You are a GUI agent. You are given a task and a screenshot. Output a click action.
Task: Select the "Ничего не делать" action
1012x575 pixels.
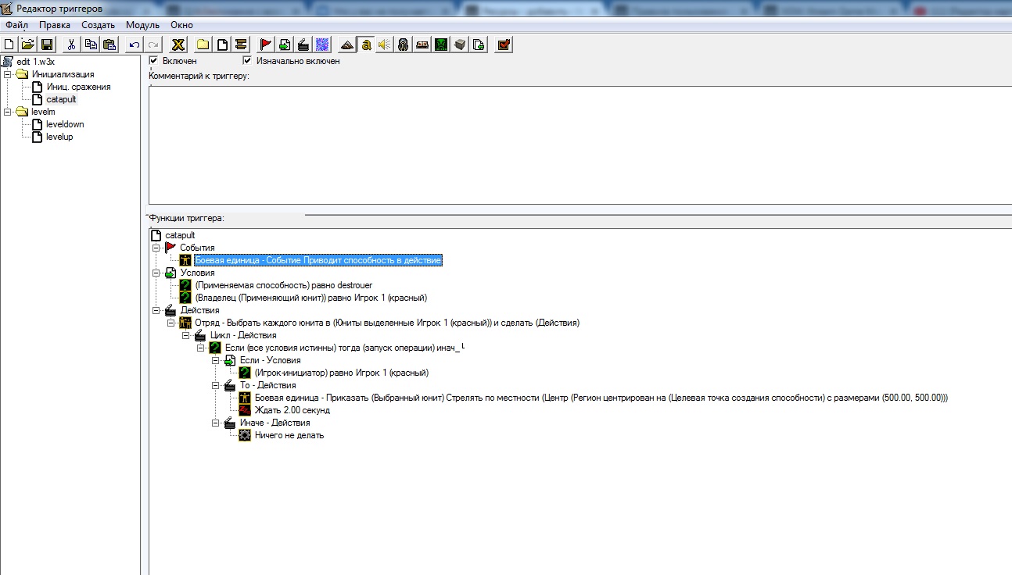[x=289, y=435]
